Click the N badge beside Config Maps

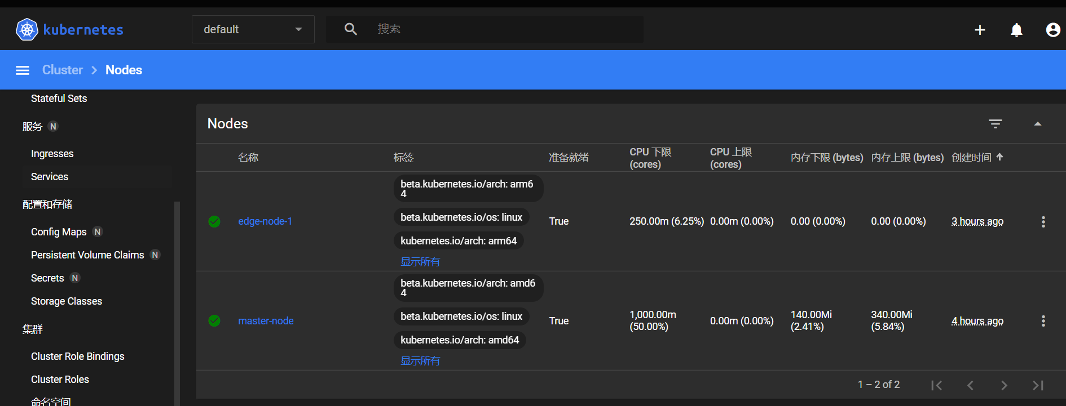click(98, 232)
